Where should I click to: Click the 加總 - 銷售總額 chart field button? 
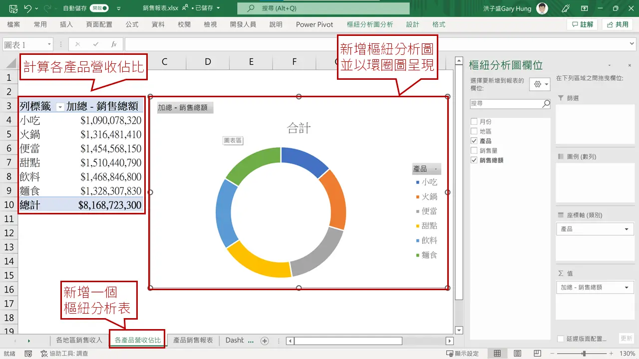click(x=185, y=107)
